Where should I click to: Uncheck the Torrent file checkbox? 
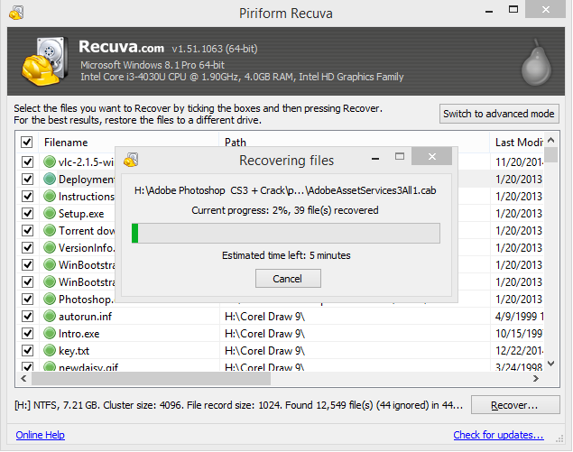(x=27, y=230)
